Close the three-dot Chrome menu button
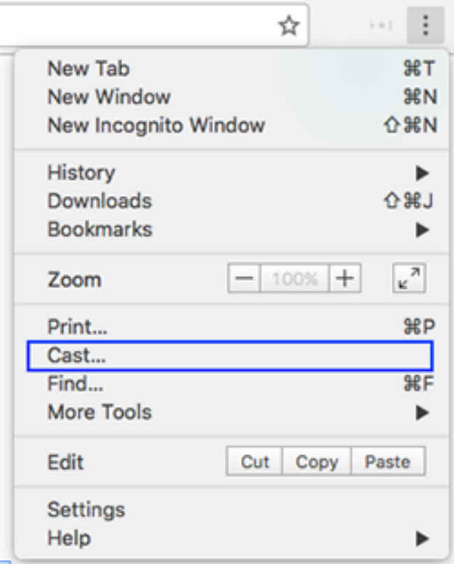 (x=425, y=25)
